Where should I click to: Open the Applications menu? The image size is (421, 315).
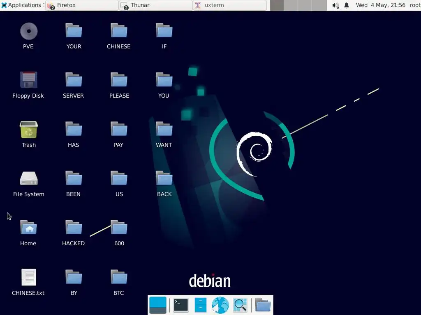(x=22, y=5)
